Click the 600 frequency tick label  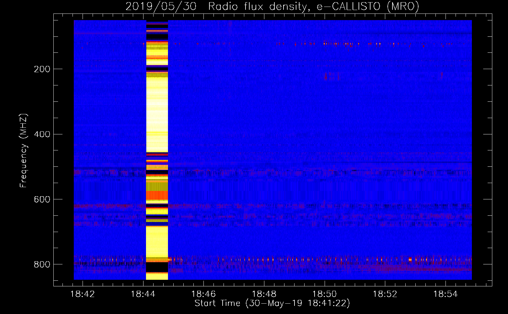[42, 200]
